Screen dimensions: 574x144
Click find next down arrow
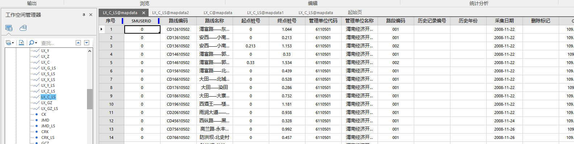point(87,43)
